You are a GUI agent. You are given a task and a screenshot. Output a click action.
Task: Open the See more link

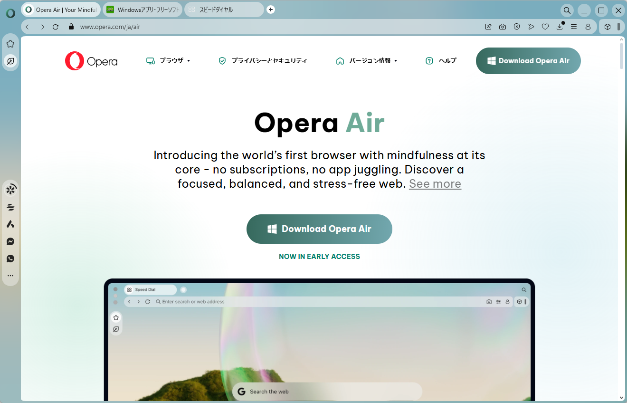435,183
